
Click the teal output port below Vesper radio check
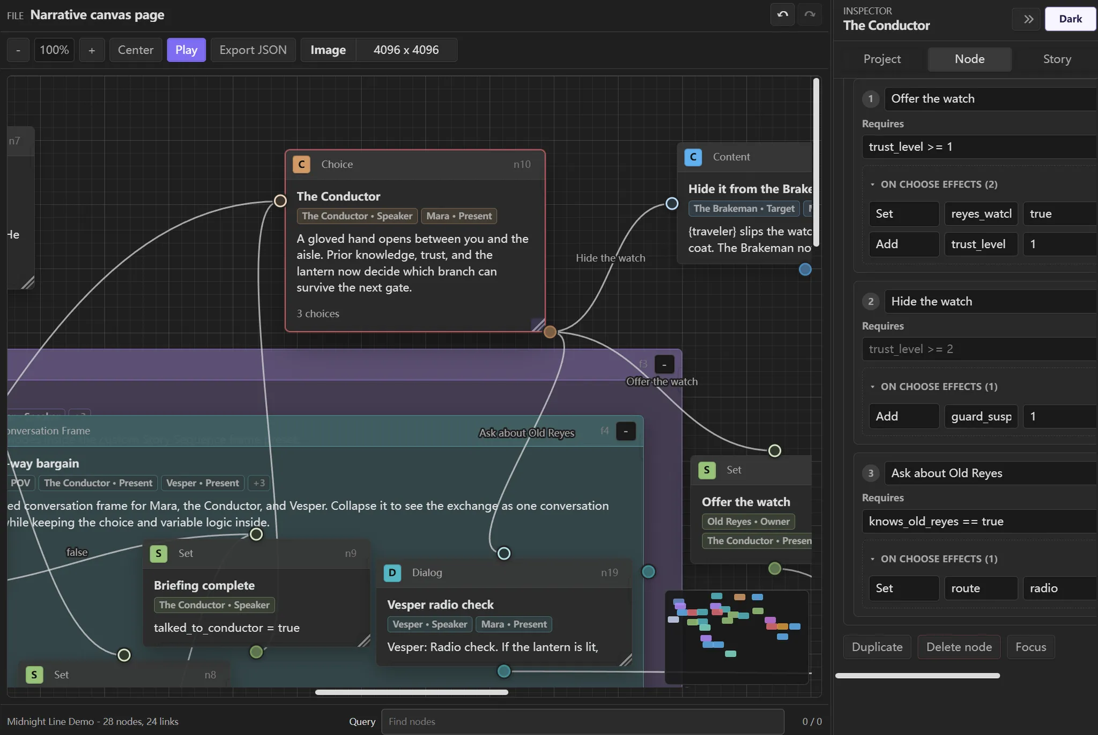(x=504, y=671)
